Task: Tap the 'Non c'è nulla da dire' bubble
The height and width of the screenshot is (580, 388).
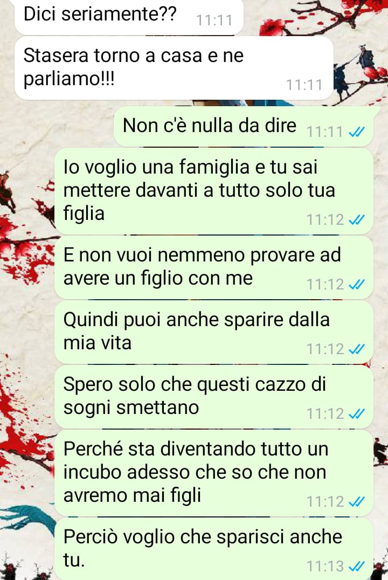Action: pyautogui.click(x=244, y=126)
